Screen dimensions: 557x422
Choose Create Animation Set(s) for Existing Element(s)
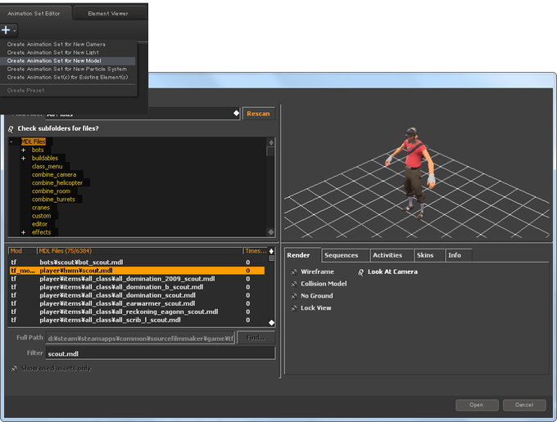67,77
